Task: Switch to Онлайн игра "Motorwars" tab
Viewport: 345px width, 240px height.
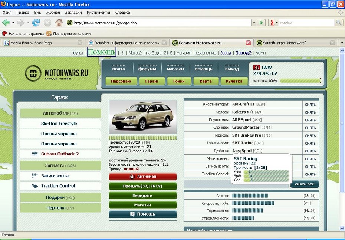Action: point(296,43)
